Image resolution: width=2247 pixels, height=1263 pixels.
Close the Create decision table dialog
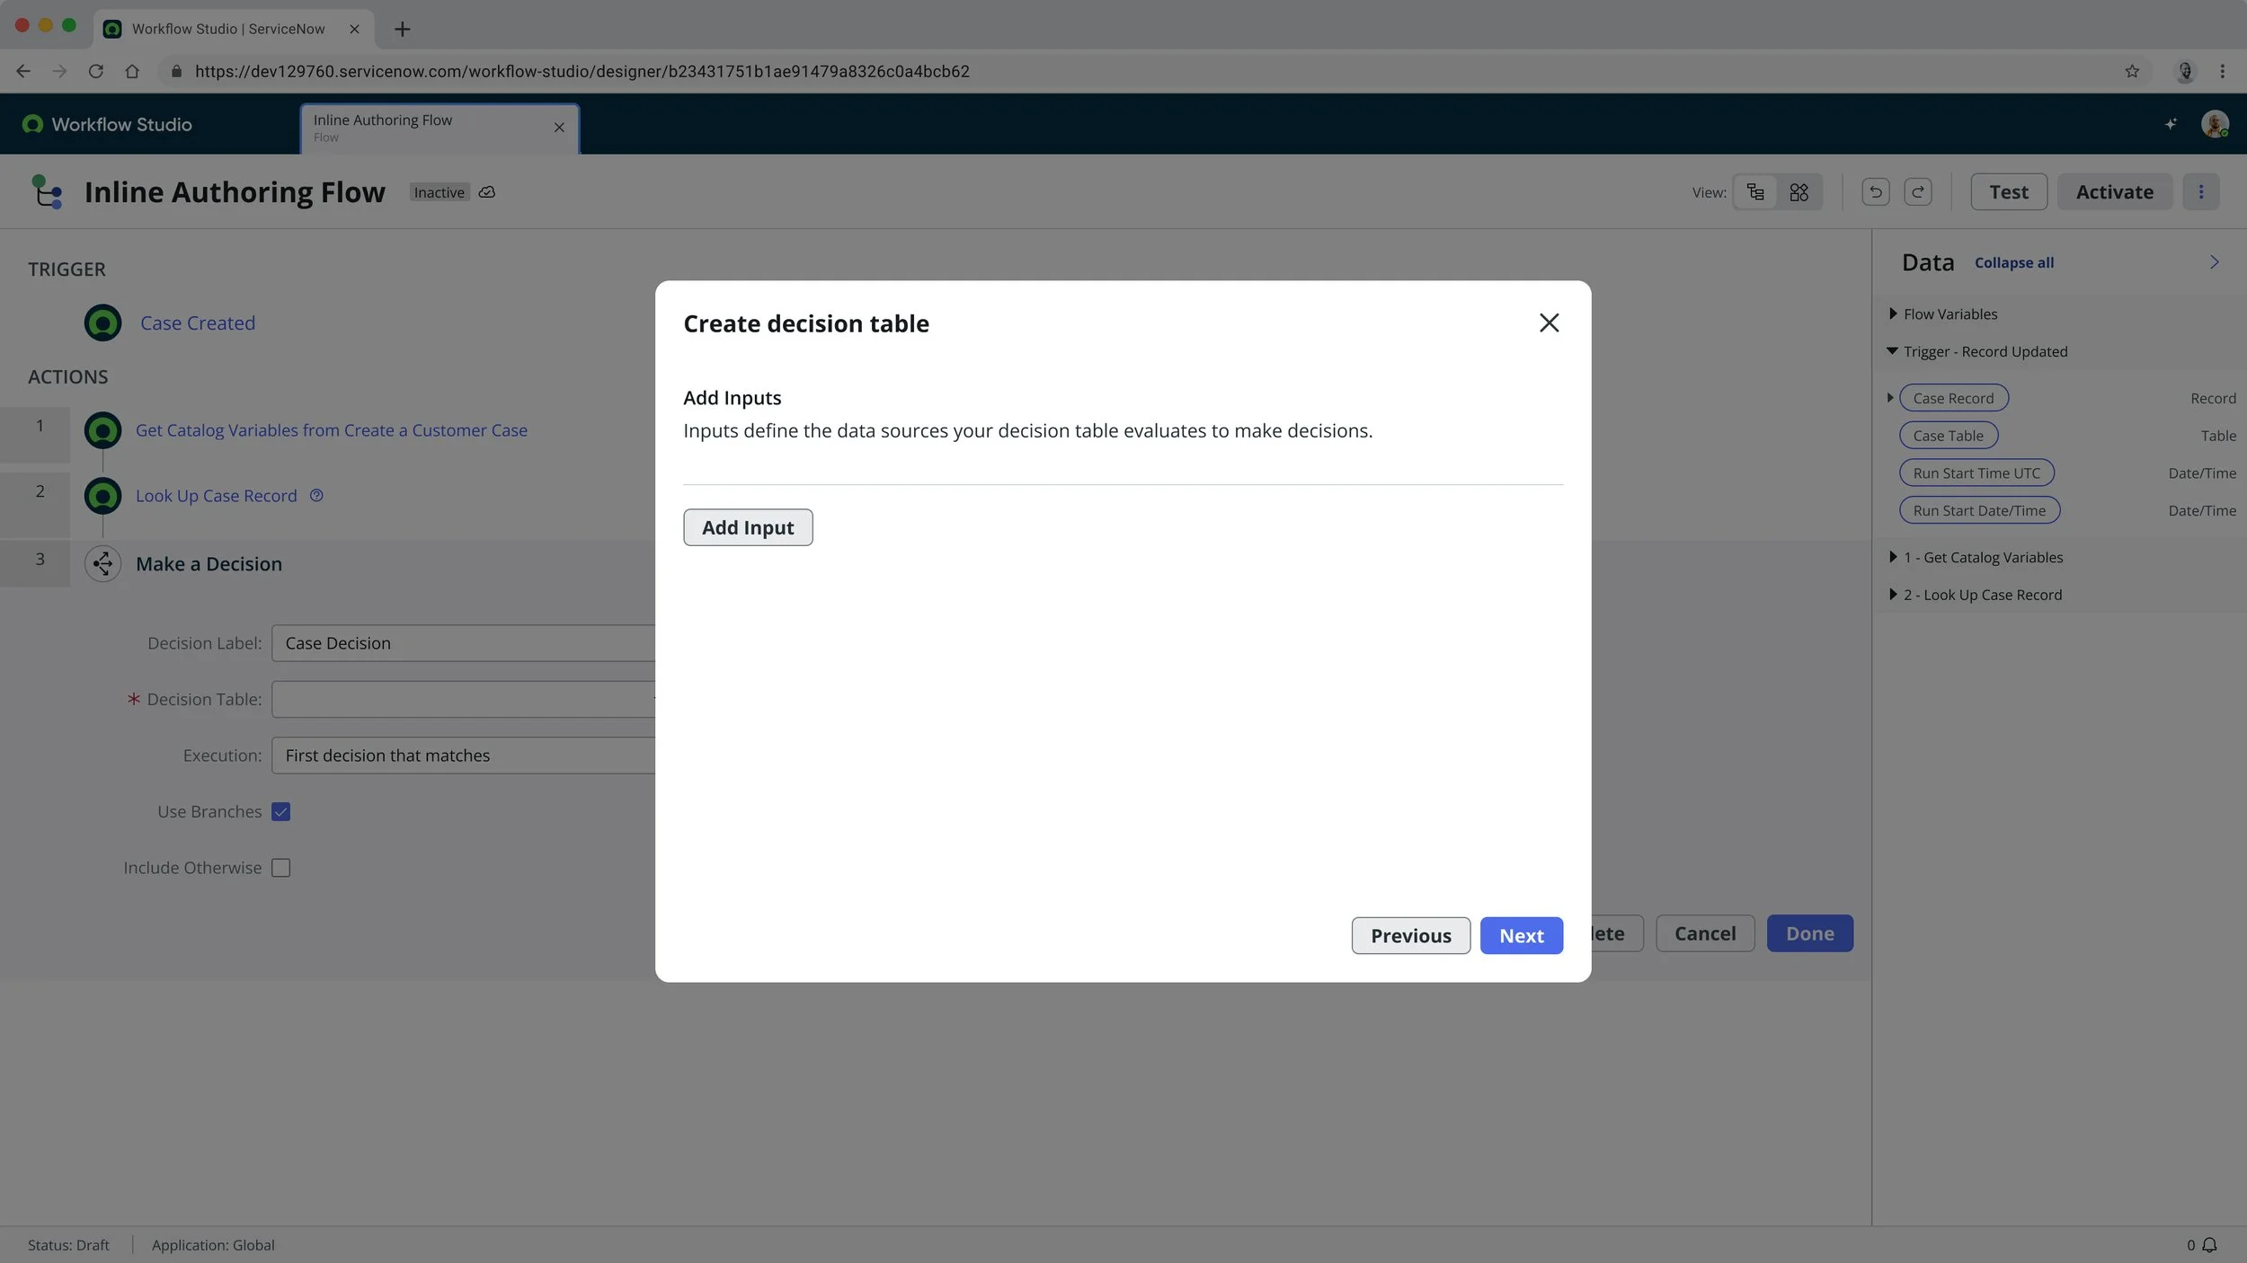coord(1548,322)
